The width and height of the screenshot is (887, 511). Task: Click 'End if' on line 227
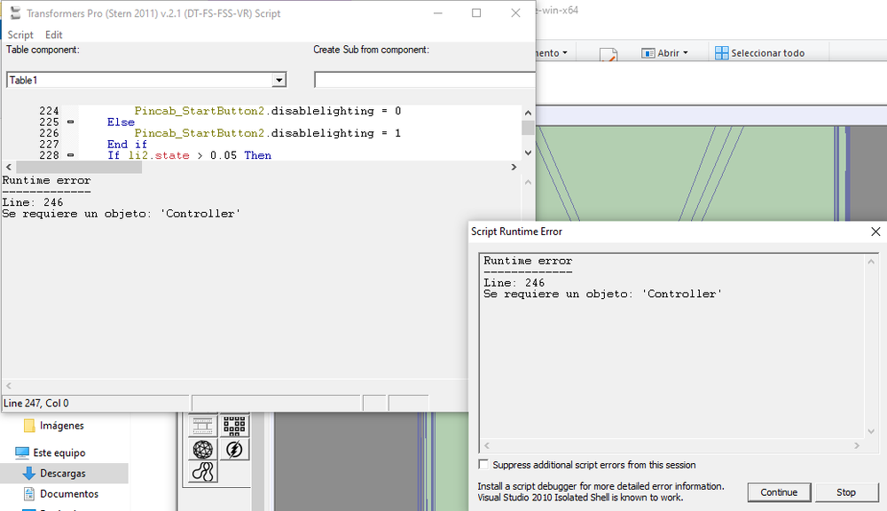point(127,145)
